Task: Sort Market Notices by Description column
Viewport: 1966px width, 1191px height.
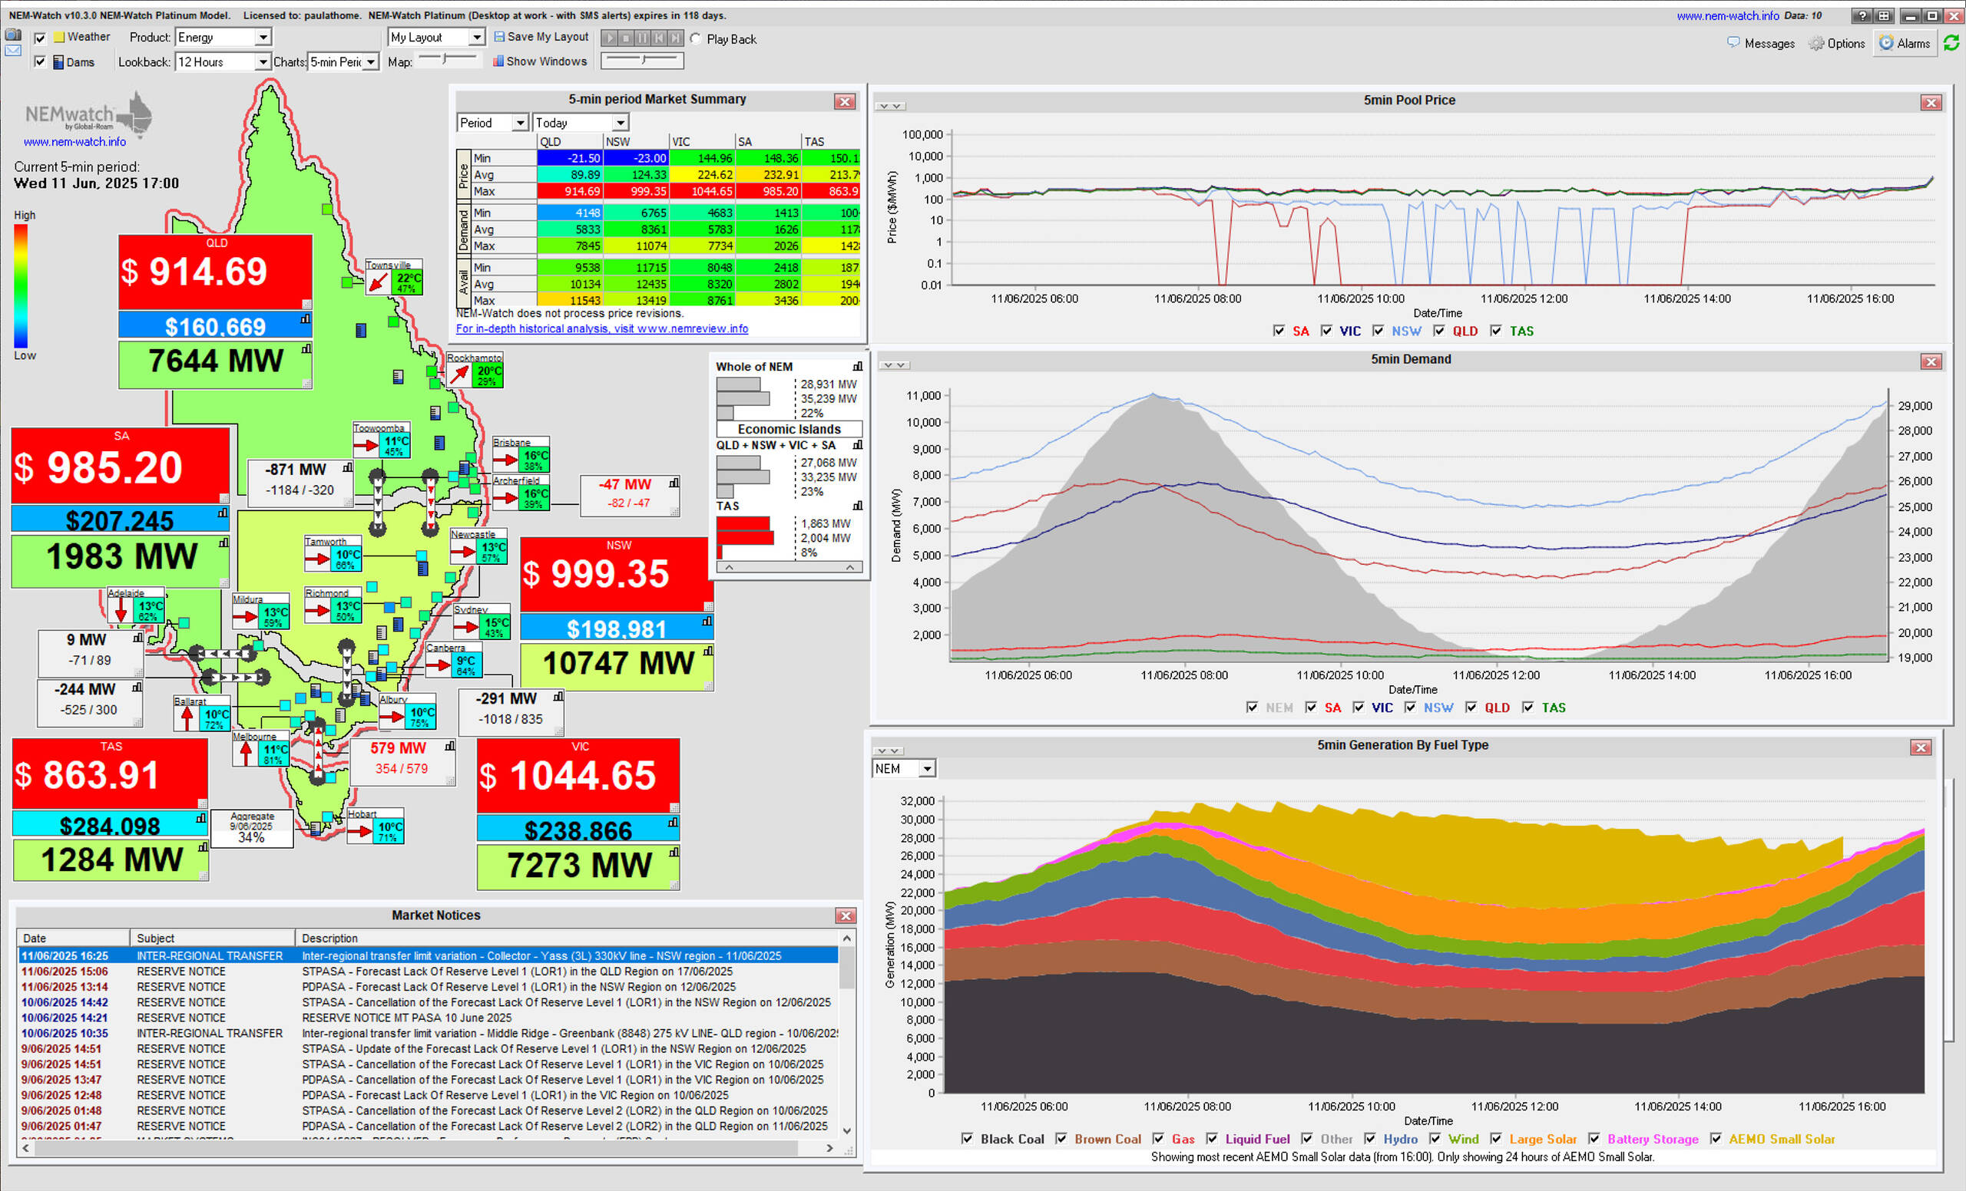Action: click(567, 939)
